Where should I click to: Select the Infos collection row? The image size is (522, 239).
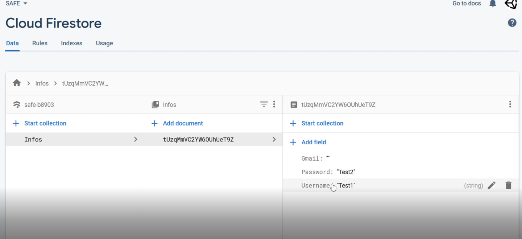pyautogui.click(x=75, y=139)
